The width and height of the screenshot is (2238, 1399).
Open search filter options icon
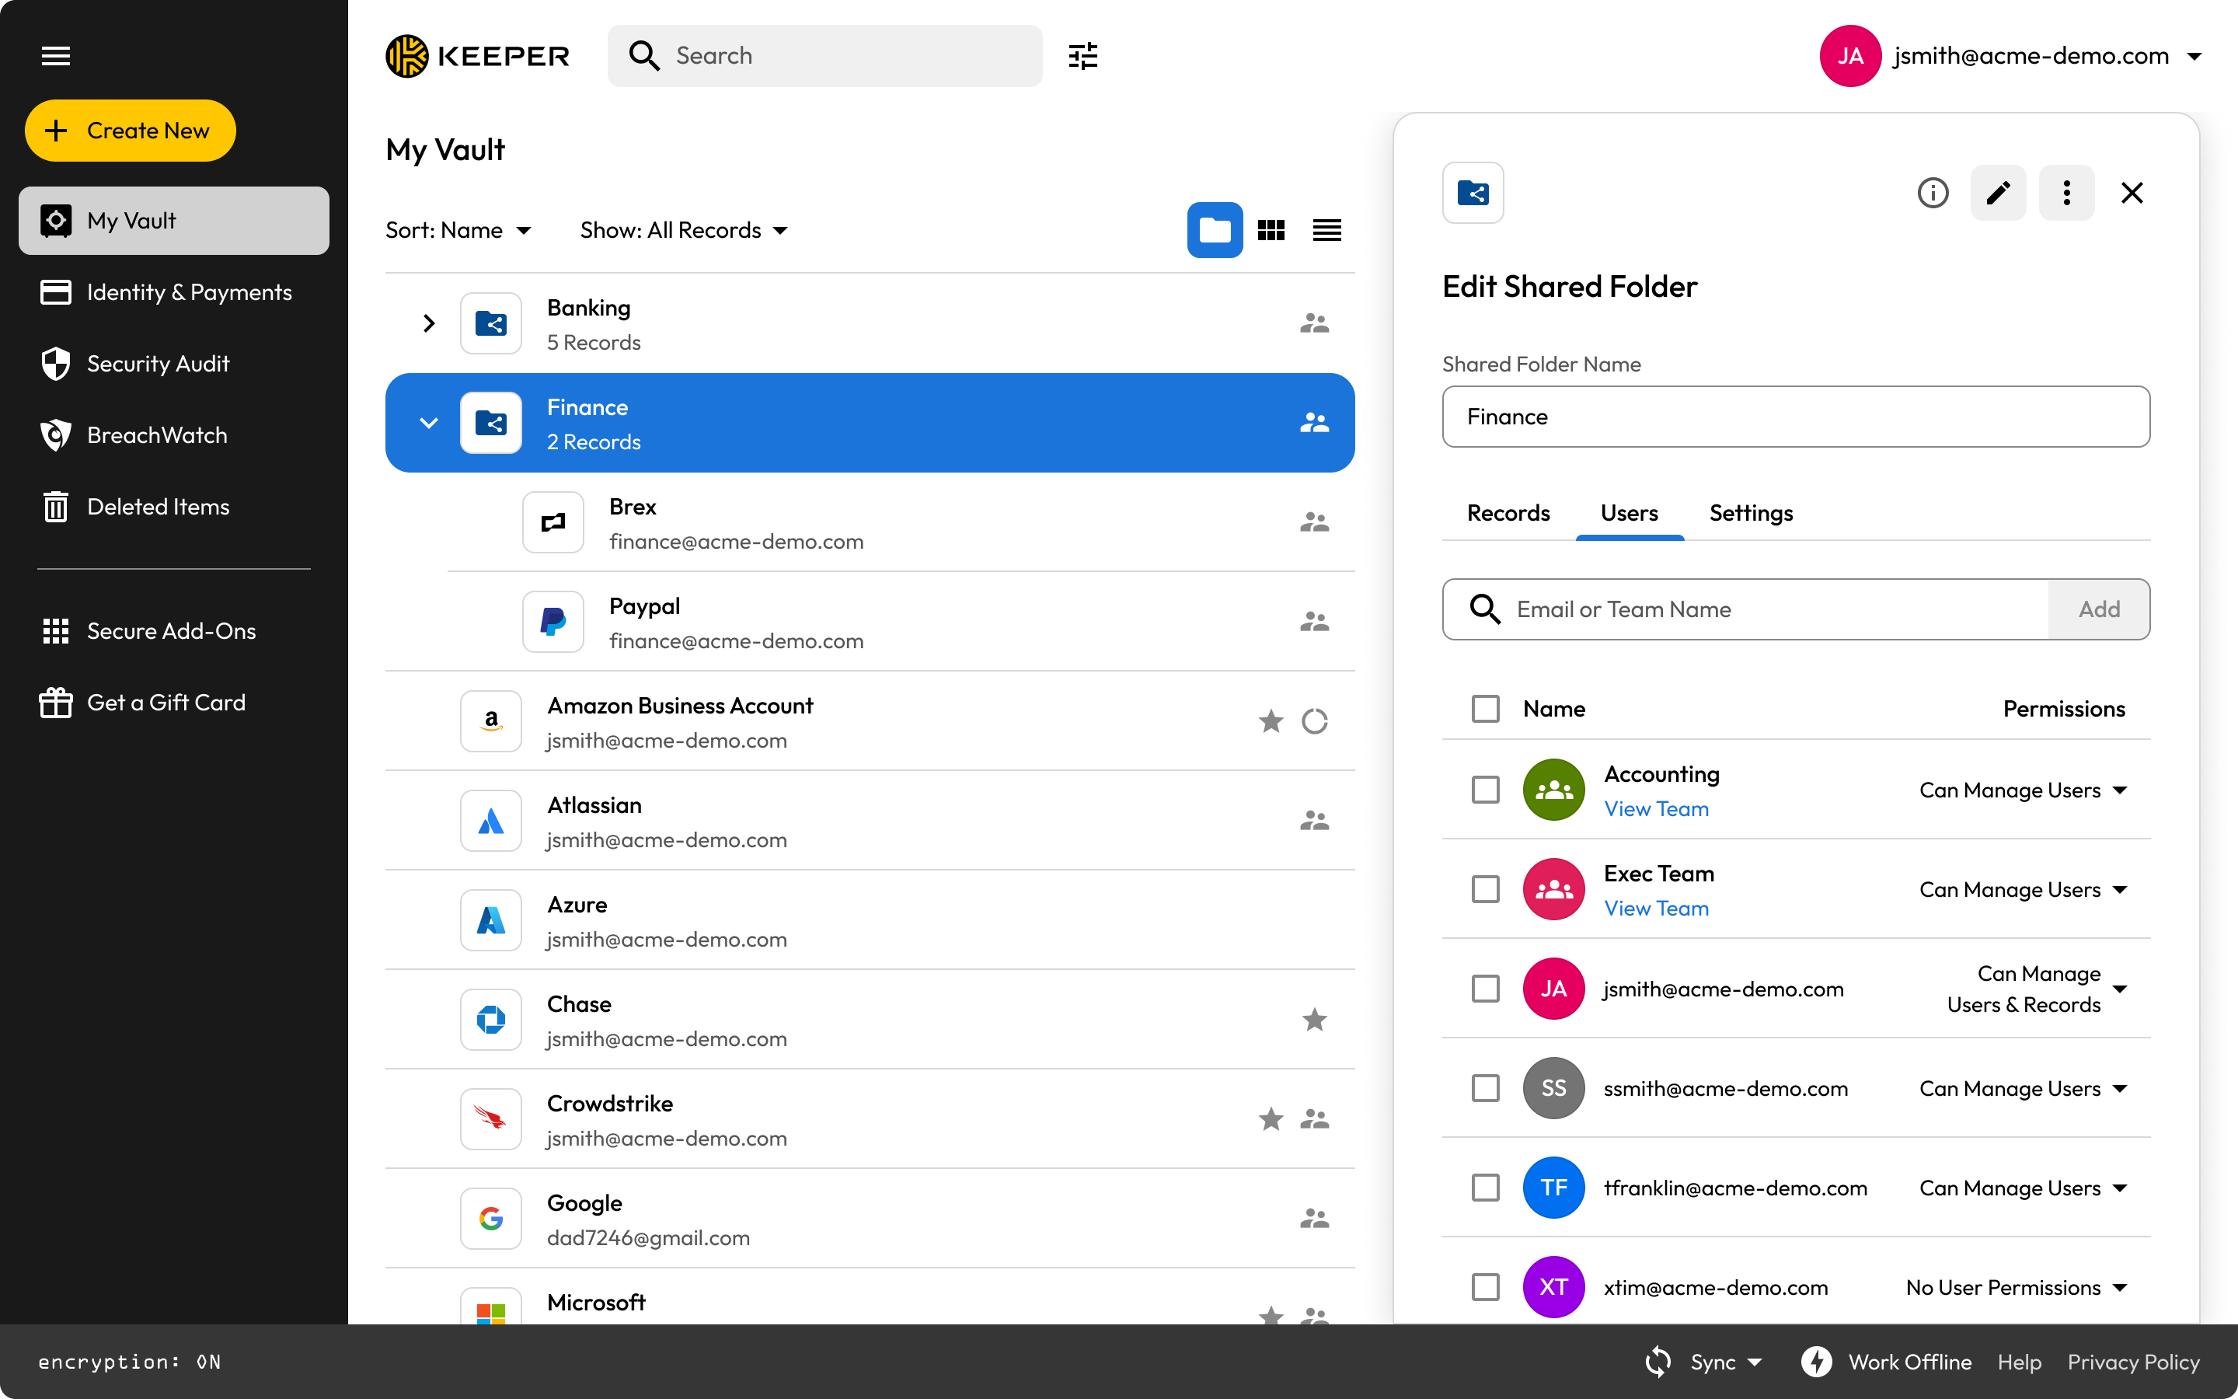[1083, 55]
